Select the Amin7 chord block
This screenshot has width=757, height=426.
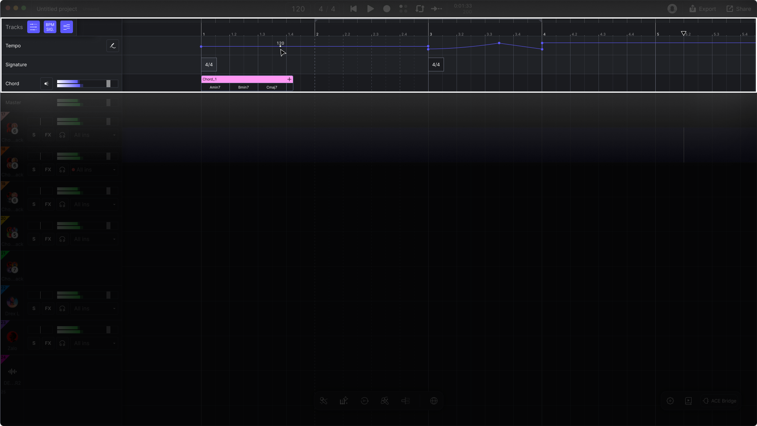pyautogui.click(x=215, y=87)
